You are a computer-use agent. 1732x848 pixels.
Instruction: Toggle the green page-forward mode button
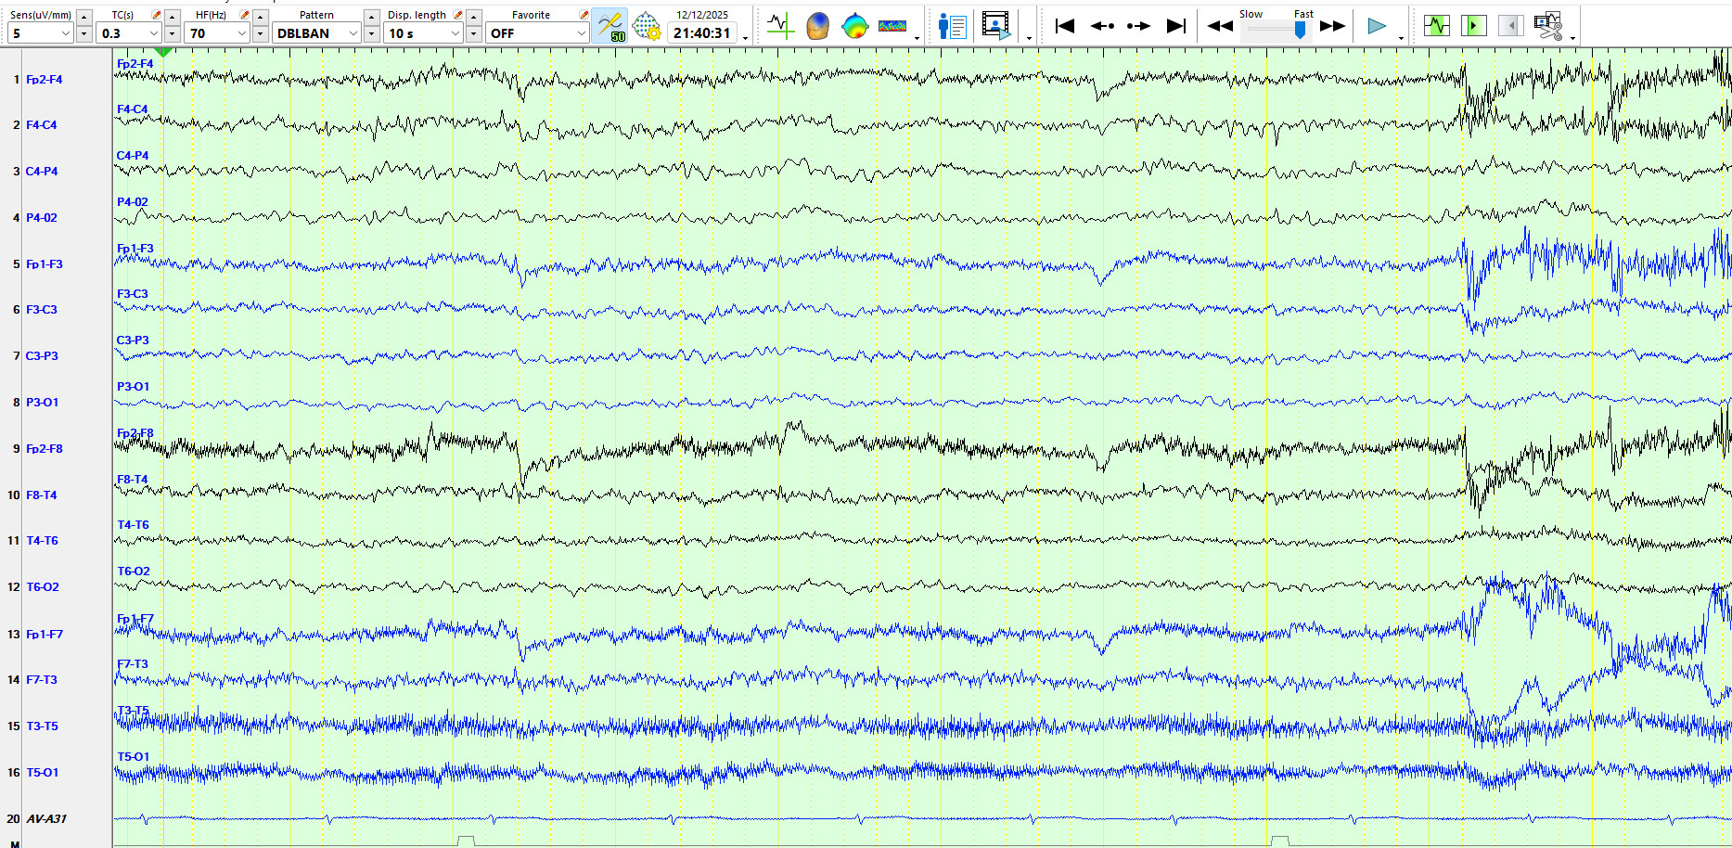point(1473,26)
